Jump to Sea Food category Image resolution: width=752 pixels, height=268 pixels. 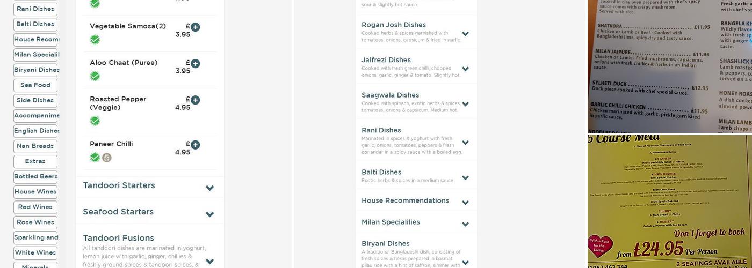point(35,85)
